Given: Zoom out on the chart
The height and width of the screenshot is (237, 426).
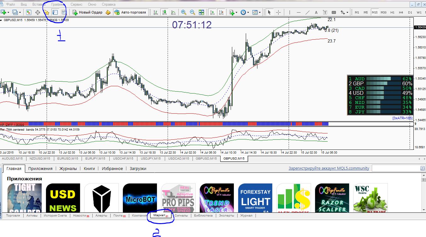Looking at the screenshot, I should coord(193,12).
